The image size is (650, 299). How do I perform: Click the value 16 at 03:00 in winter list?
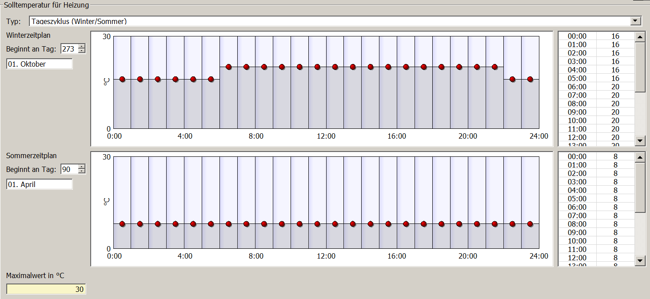615,61
